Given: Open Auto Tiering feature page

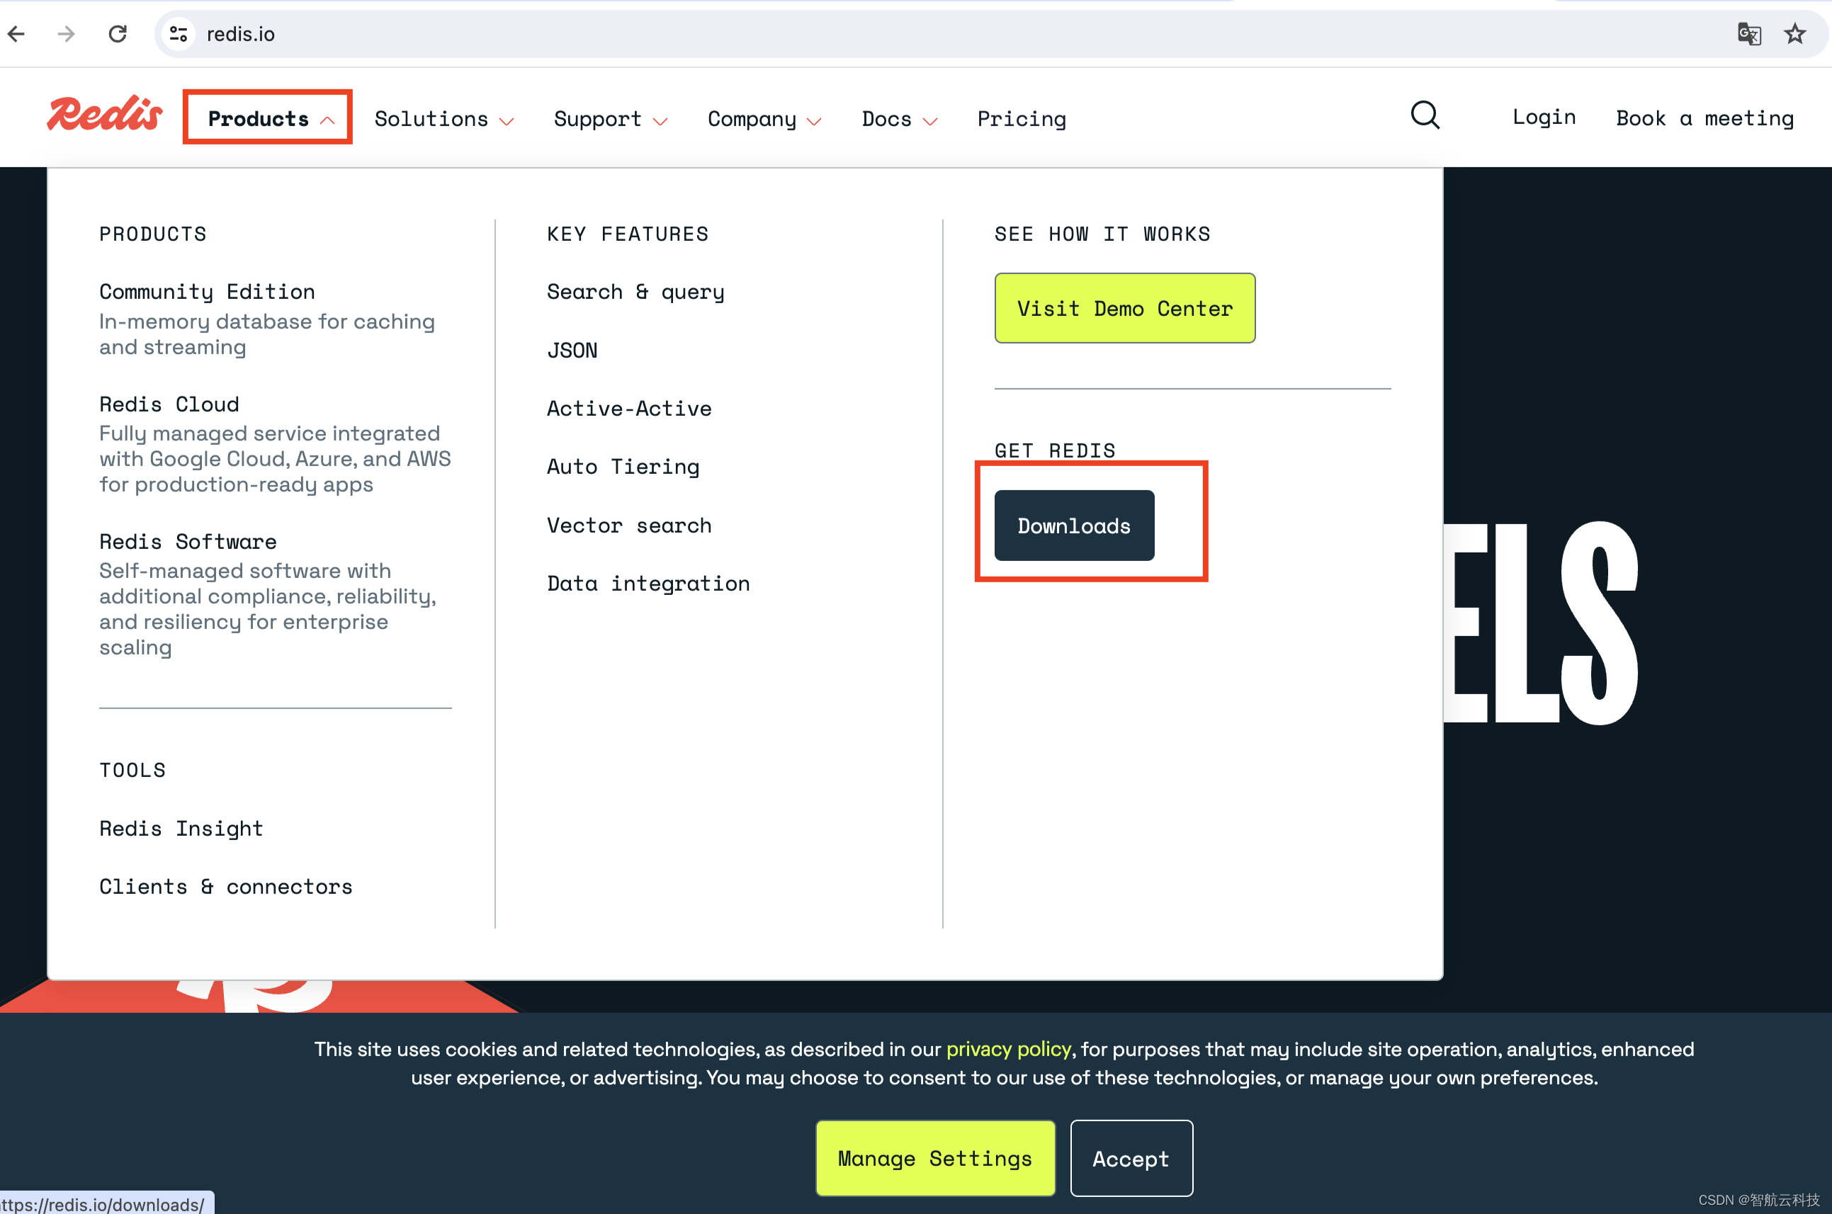Looking at the screenshot, I should (623, 466).
